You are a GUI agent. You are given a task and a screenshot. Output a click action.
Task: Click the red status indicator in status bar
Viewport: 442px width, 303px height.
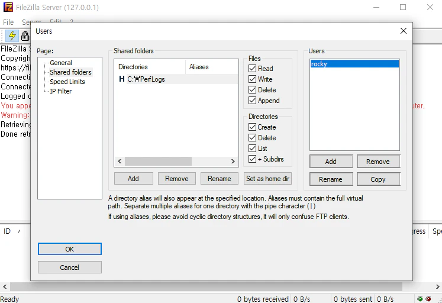tap(428, 299)
